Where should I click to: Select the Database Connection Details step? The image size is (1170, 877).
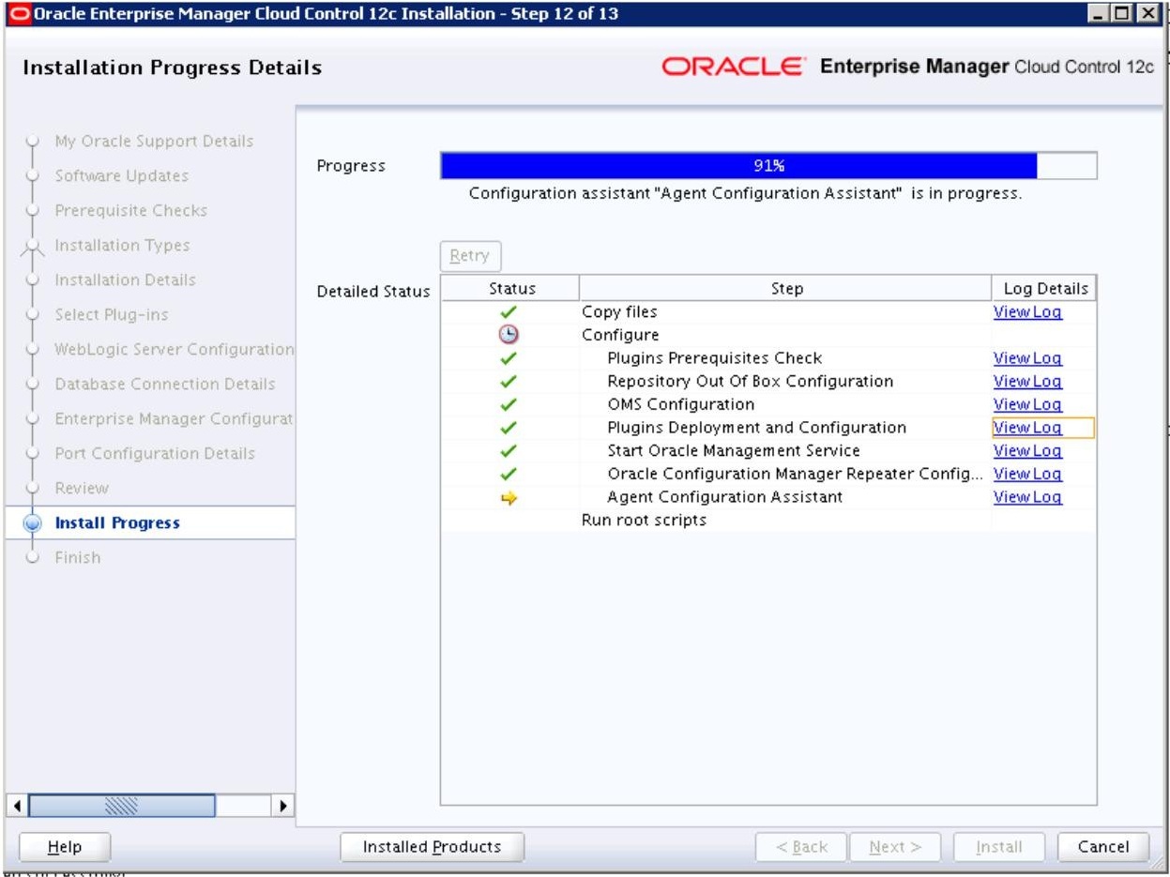pyautogui.click(x=165, y=385)
